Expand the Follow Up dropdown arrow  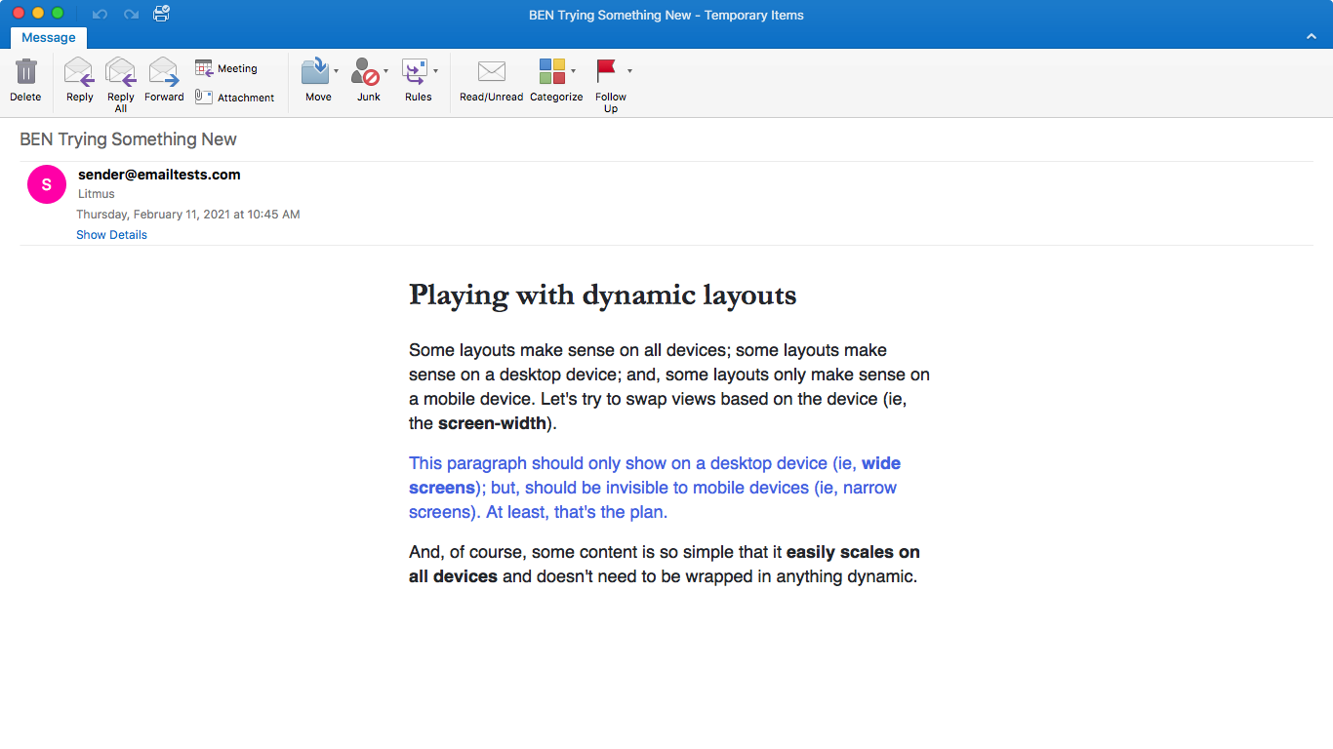point(629,71)
